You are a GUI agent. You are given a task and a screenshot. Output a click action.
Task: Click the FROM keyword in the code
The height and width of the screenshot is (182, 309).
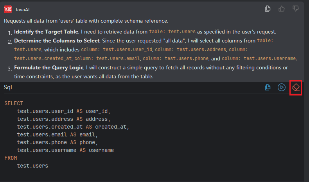click(11, 158)
